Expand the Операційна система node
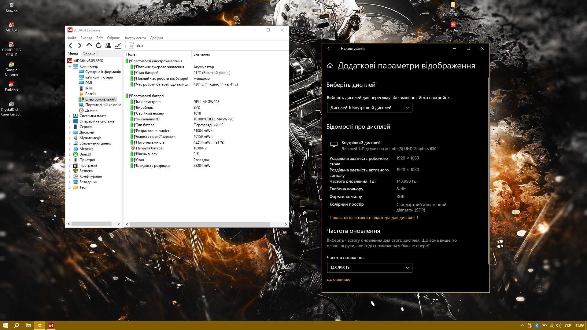The image size is (587, 330). coord(70,122)
